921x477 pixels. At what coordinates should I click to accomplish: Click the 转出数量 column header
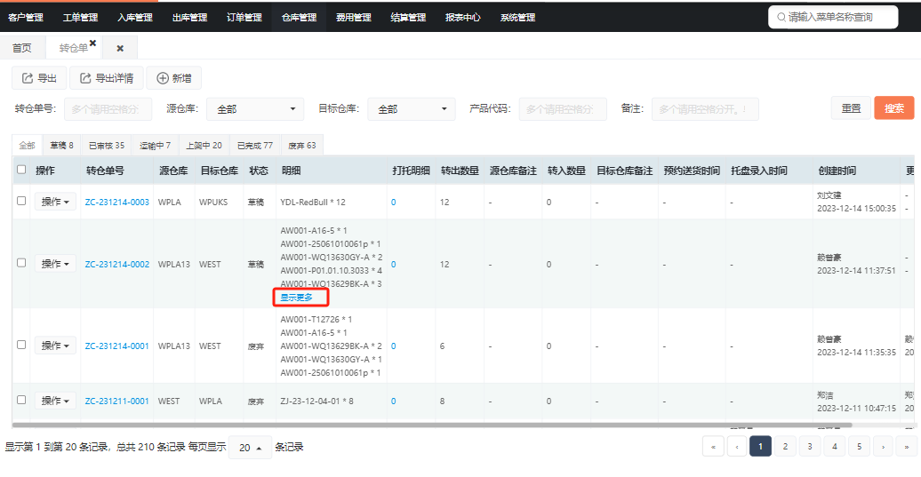[x=460, y=171]
